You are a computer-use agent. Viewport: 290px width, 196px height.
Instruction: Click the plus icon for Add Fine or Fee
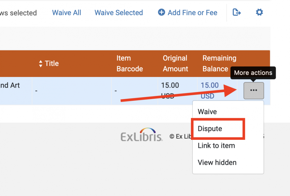click(162, 12)
